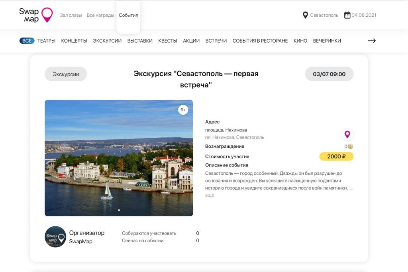Click the reward coin icon
The image size is (408, 272).
click(x=351, y=147)
